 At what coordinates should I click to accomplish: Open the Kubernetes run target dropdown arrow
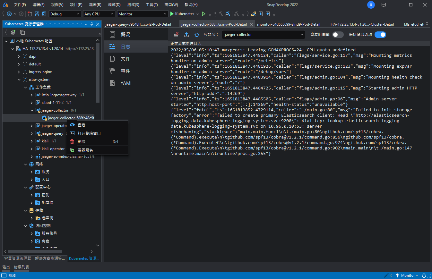coord(197,14)
